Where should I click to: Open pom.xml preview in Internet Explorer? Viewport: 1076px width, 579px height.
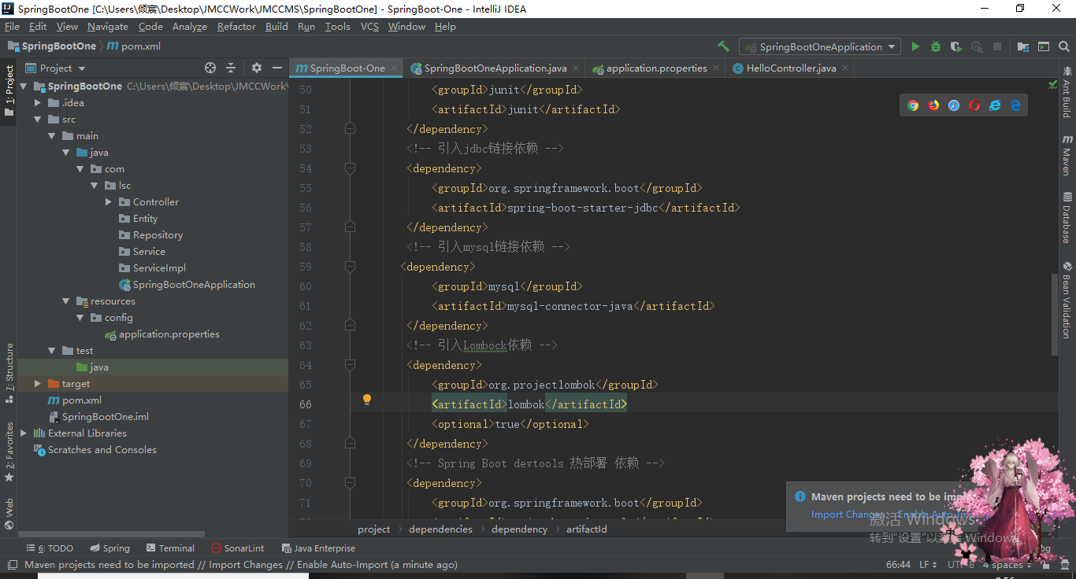pyautogui.click(x=995, y=105)
